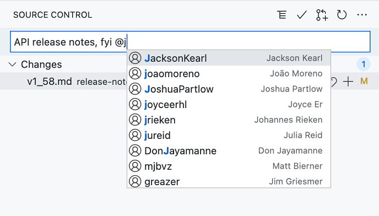Select greazer suggestion
Image resolution: width=379 pixels, height=216 pixels.
point(229,181)
